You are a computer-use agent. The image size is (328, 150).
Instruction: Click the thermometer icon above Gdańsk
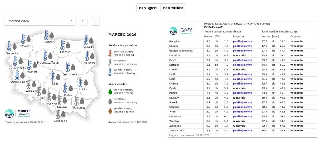[x=46, y=35]
